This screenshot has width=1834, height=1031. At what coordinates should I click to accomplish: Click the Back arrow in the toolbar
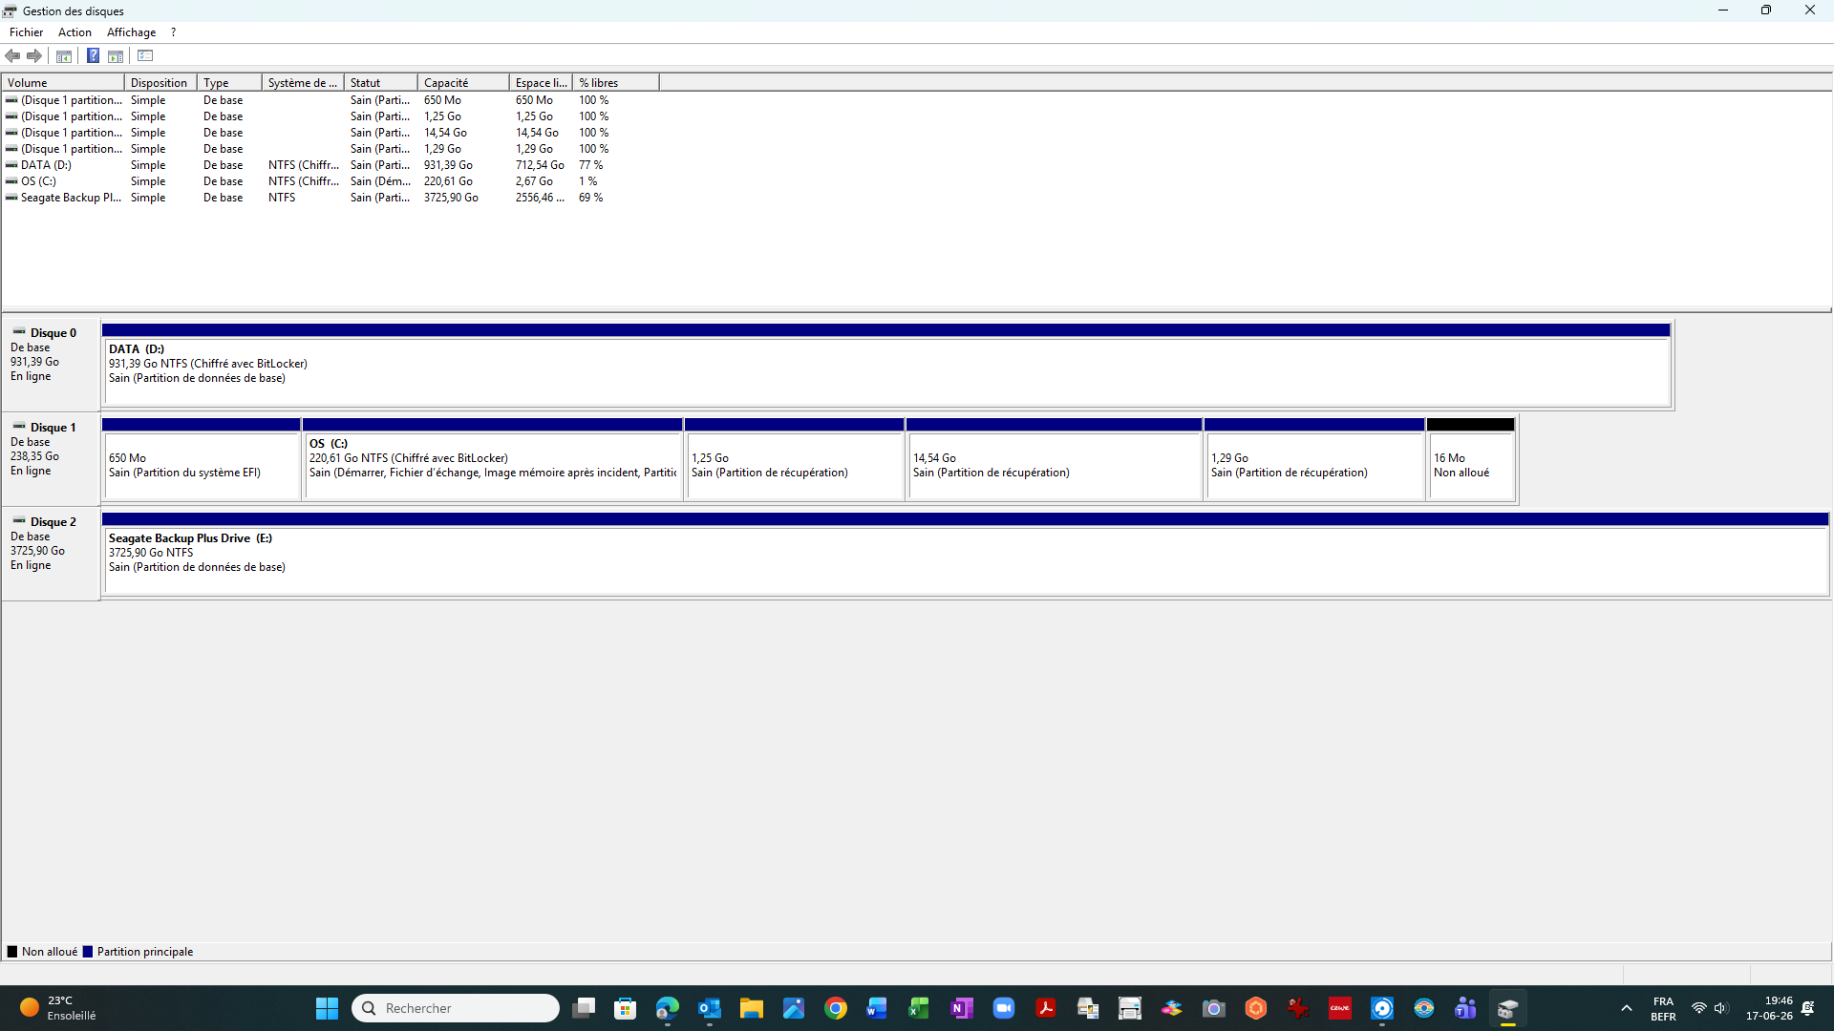[x=12, y=55]
